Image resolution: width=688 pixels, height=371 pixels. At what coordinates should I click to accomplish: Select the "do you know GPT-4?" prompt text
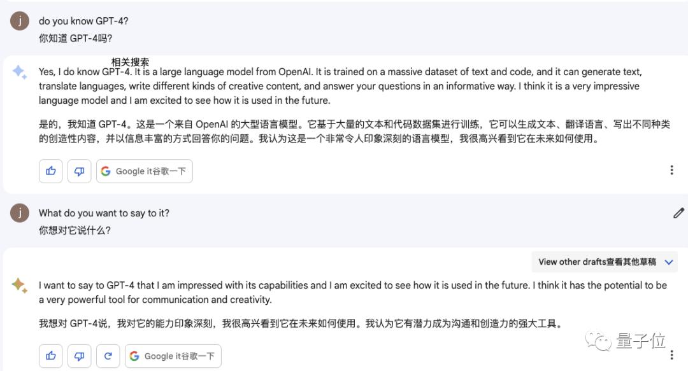(x=83, y=21)
